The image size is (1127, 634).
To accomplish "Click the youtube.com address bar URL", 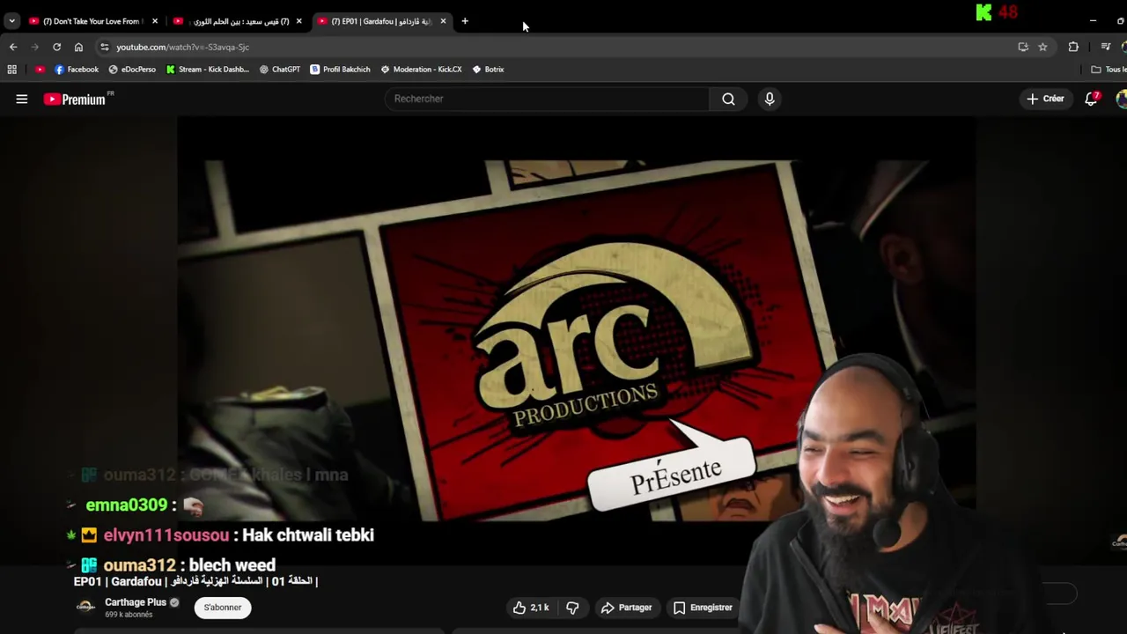I will point(182,47).
